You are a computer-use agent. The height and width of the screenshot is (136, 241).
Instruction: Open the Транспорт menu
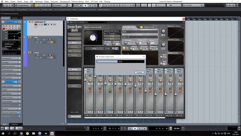tap(54, 2)
